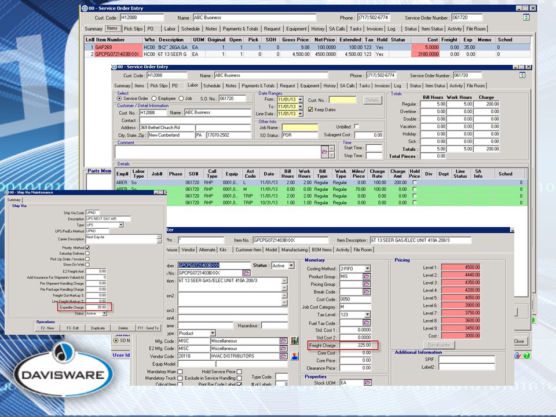The height and width of the screenshot is (417, 556).
Task: Select the Job radio button
Action: coord(181,98)
